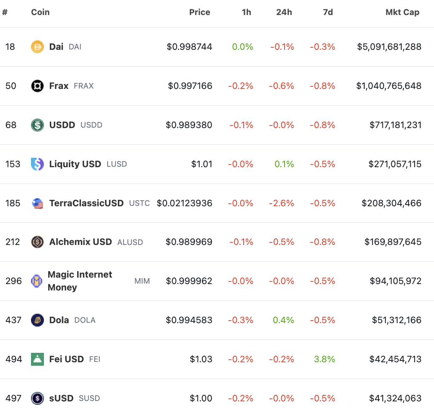Sort by 7d change column header
The image size is (434, 416).
point(328,12)
